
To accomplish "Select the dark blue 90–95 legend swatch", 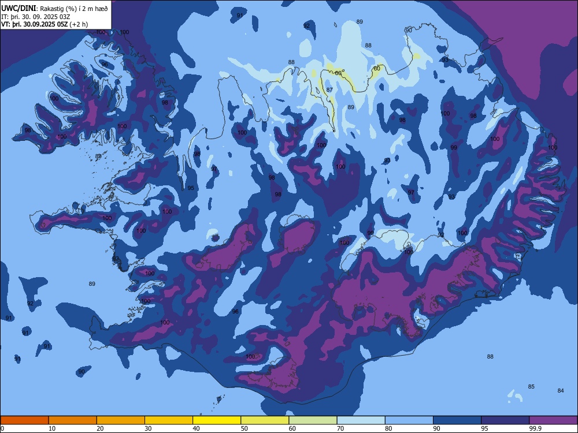I will tap(457, 420).
